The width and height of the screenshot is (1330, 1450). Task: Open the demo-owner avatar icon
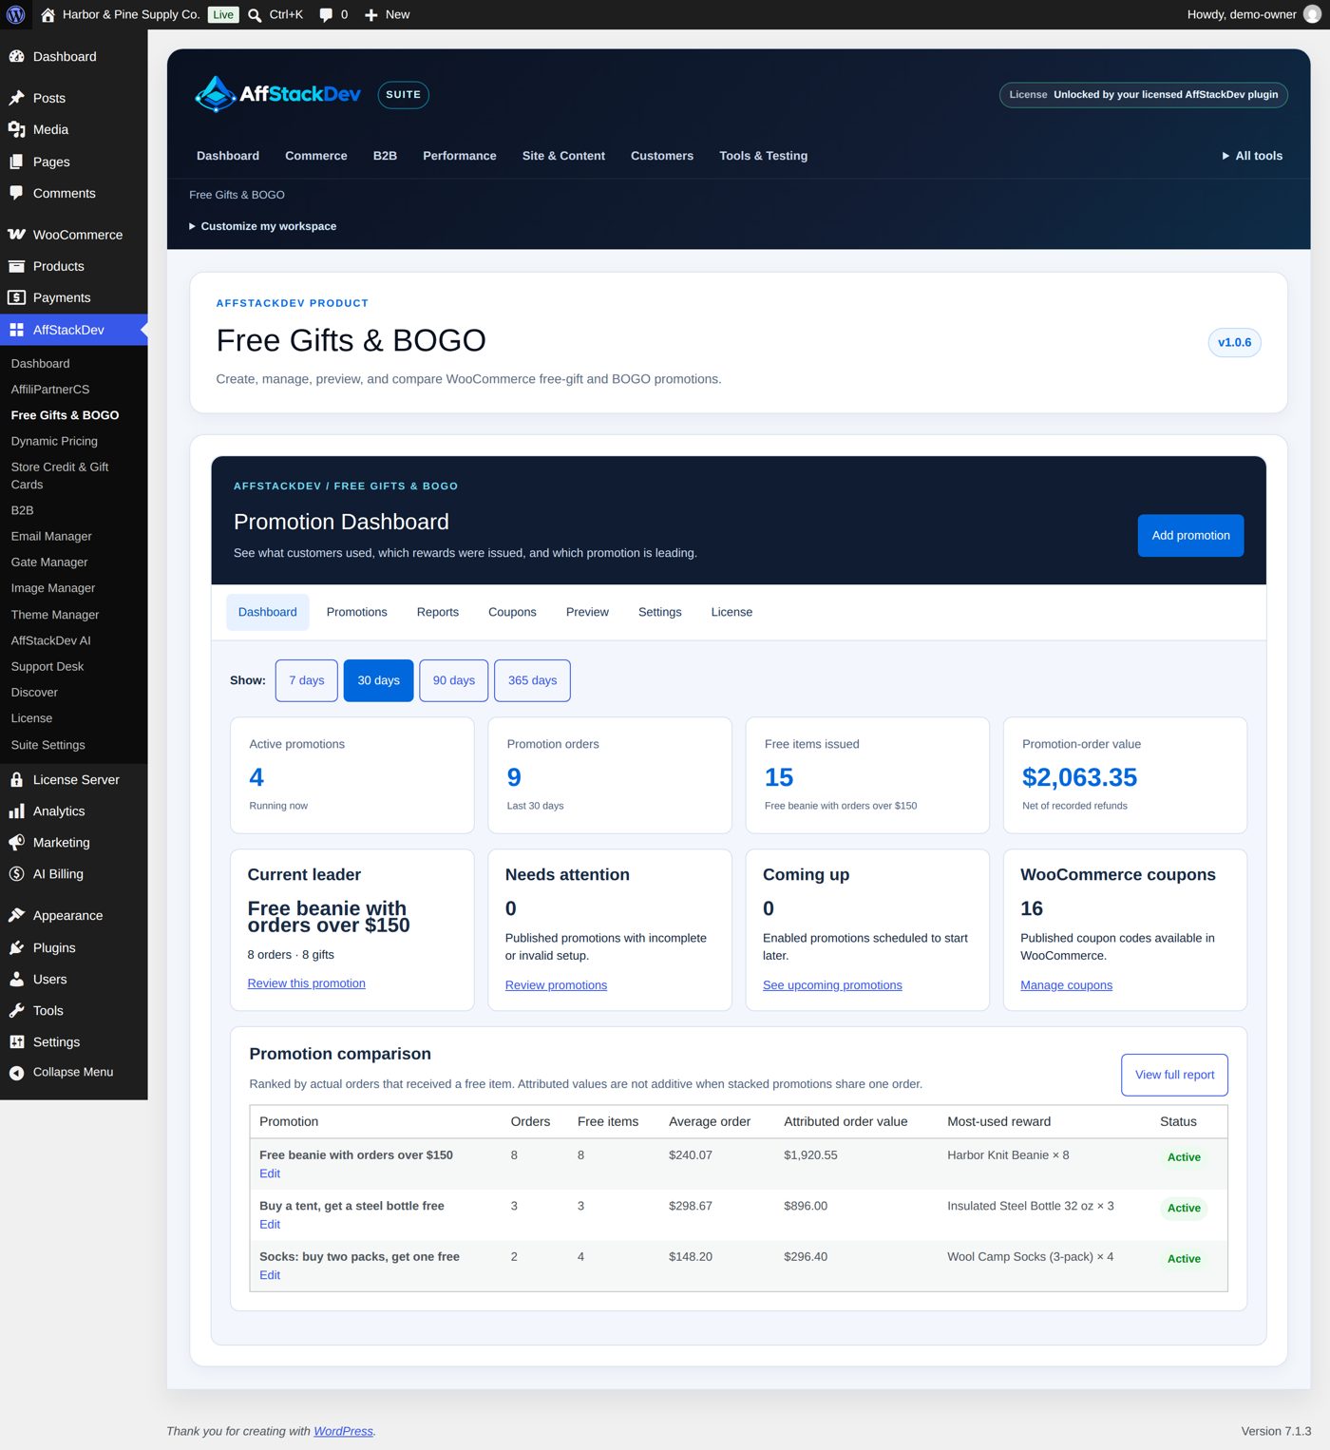point(1311,14)
